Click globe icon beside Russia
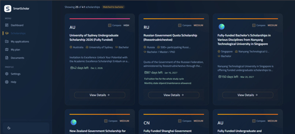This screenshot has width=295, height=134. coord(145,47)
